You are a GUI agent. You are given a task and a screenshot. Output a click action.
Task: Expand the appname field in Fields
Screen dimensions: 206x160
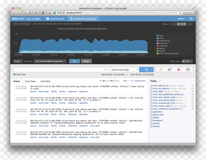(x=151, y=112)
